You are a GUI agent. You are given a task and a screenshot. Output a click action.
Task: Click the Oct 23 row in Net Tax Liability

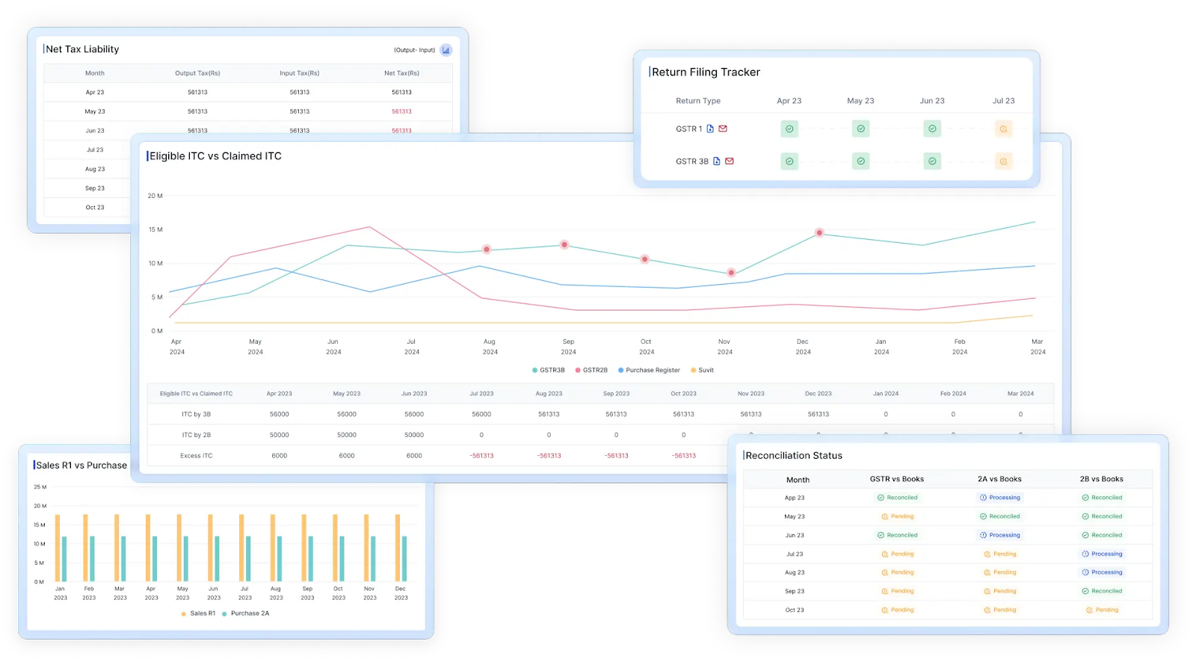click(87, 208)
